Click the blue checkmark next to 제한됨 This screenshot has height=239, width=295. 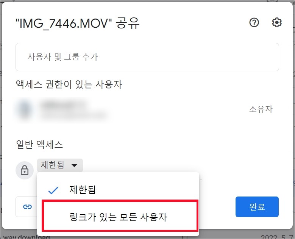pos(53,190)
